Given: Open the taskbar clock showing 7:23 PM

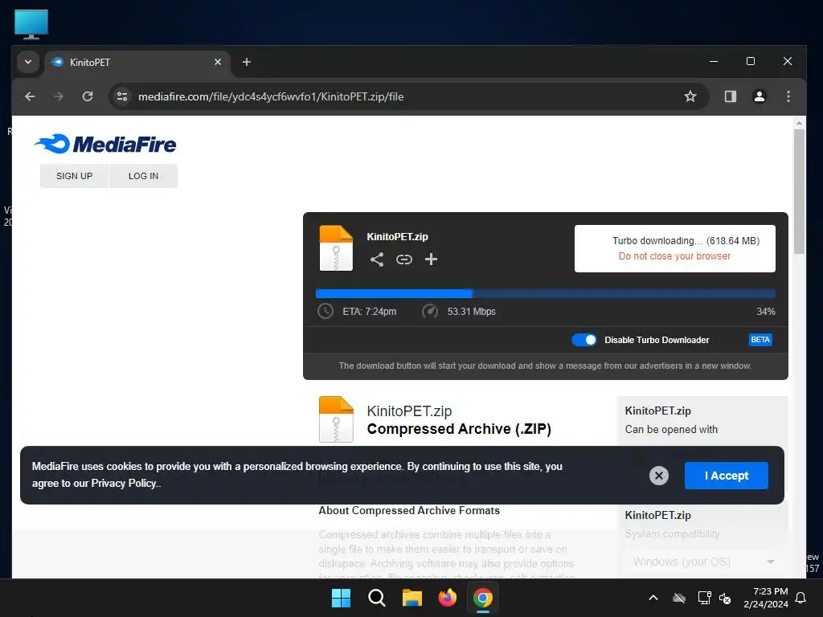Looking at the screenshot, I should click(766, 598).
